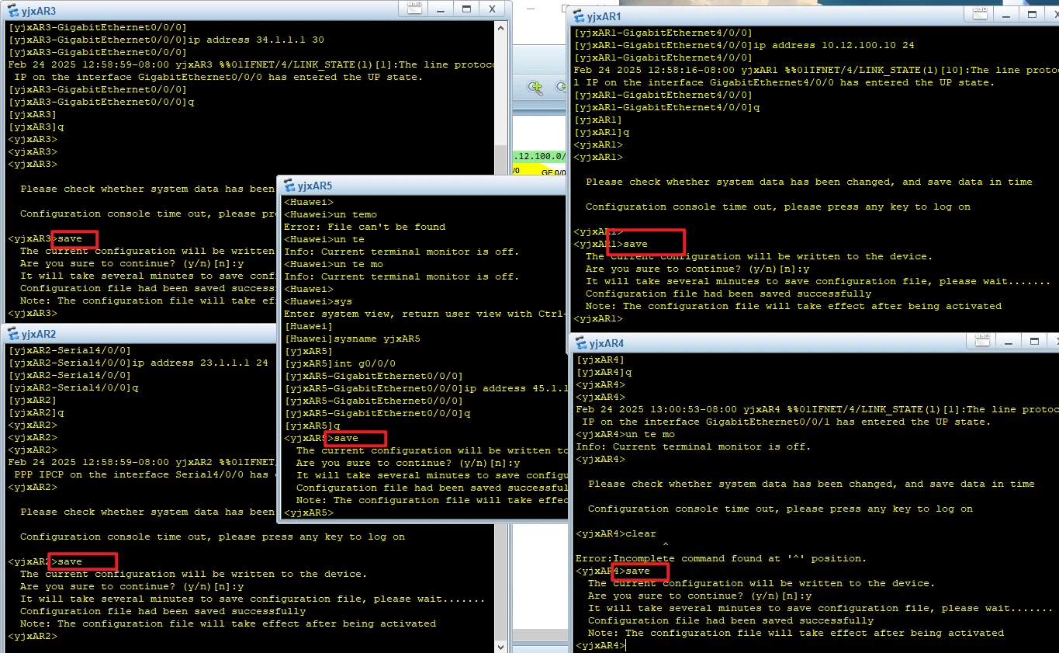Click the zoom in magnifier icon

(535, 88)
